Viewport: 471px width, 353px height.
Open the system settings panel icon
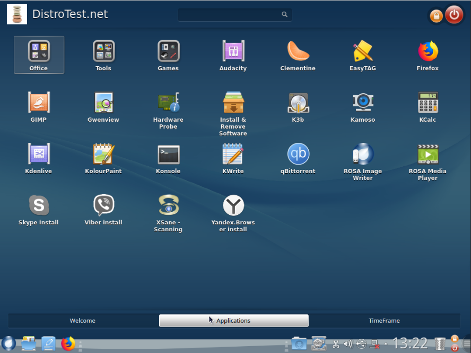pyautogui.click(x=319, y=343)
